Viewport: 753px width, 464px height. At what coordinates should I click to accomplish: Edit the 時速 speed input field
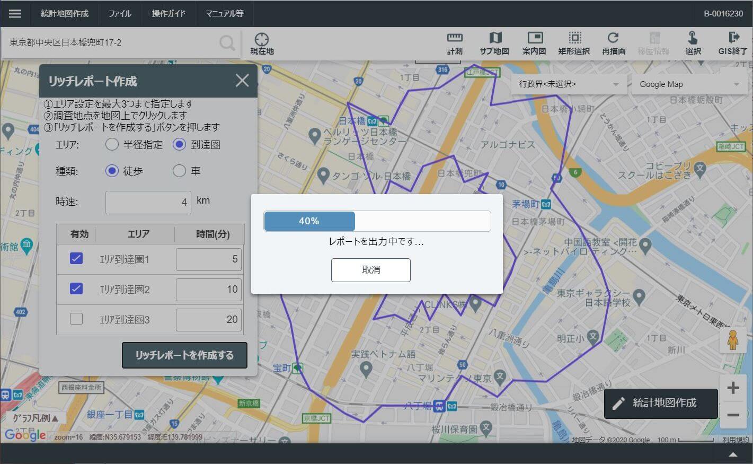pos(148,202)
